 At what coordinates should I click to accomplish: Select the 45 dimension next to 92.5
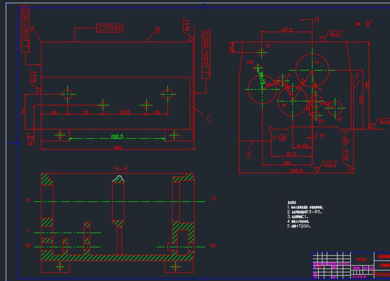pyautogui.click(x=157, y=112)
